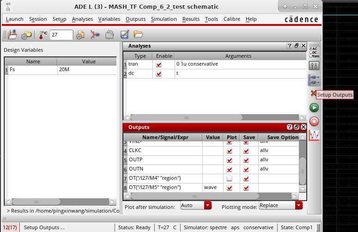Click Design Variables horizontal scrollbar thumb
Image resolution: width=358 pixels, height=232 pixels.
pos(36,202)
